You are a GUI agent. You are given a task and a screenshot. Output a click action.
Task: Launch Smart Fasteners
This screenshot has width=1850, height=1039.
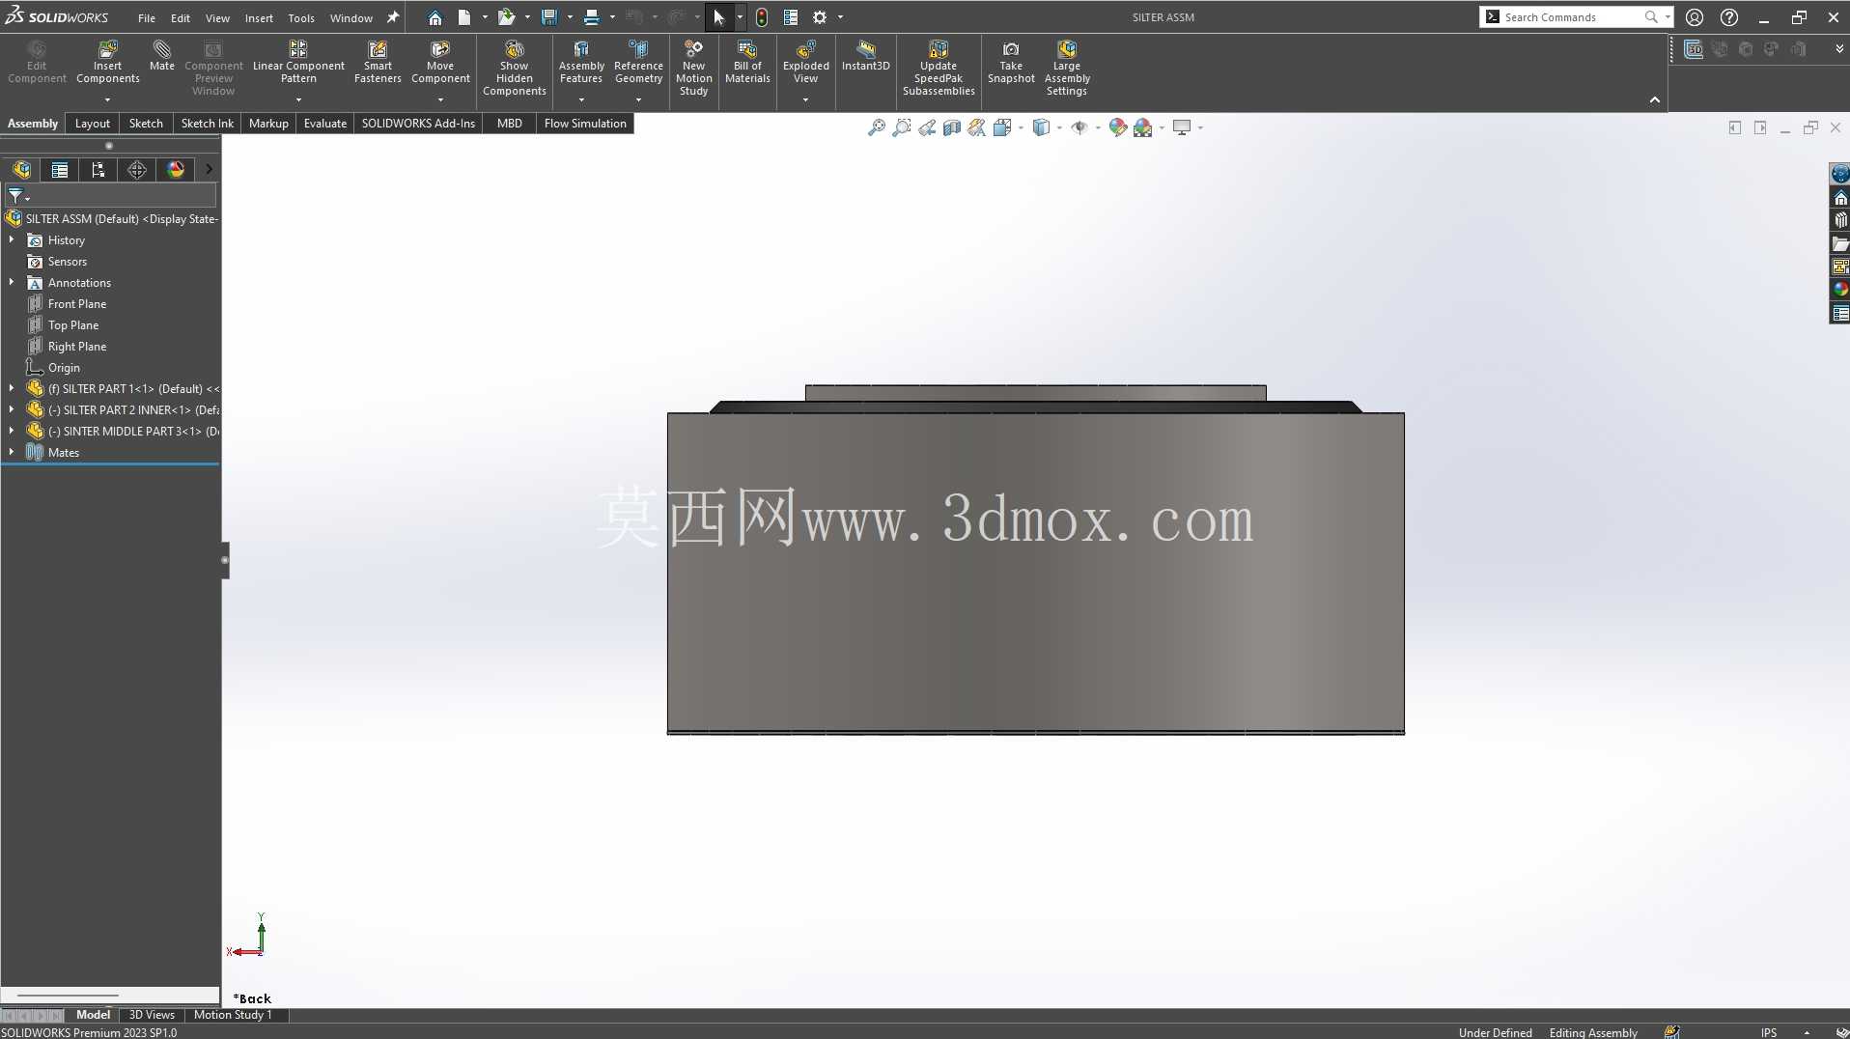(x=378, y=64)
